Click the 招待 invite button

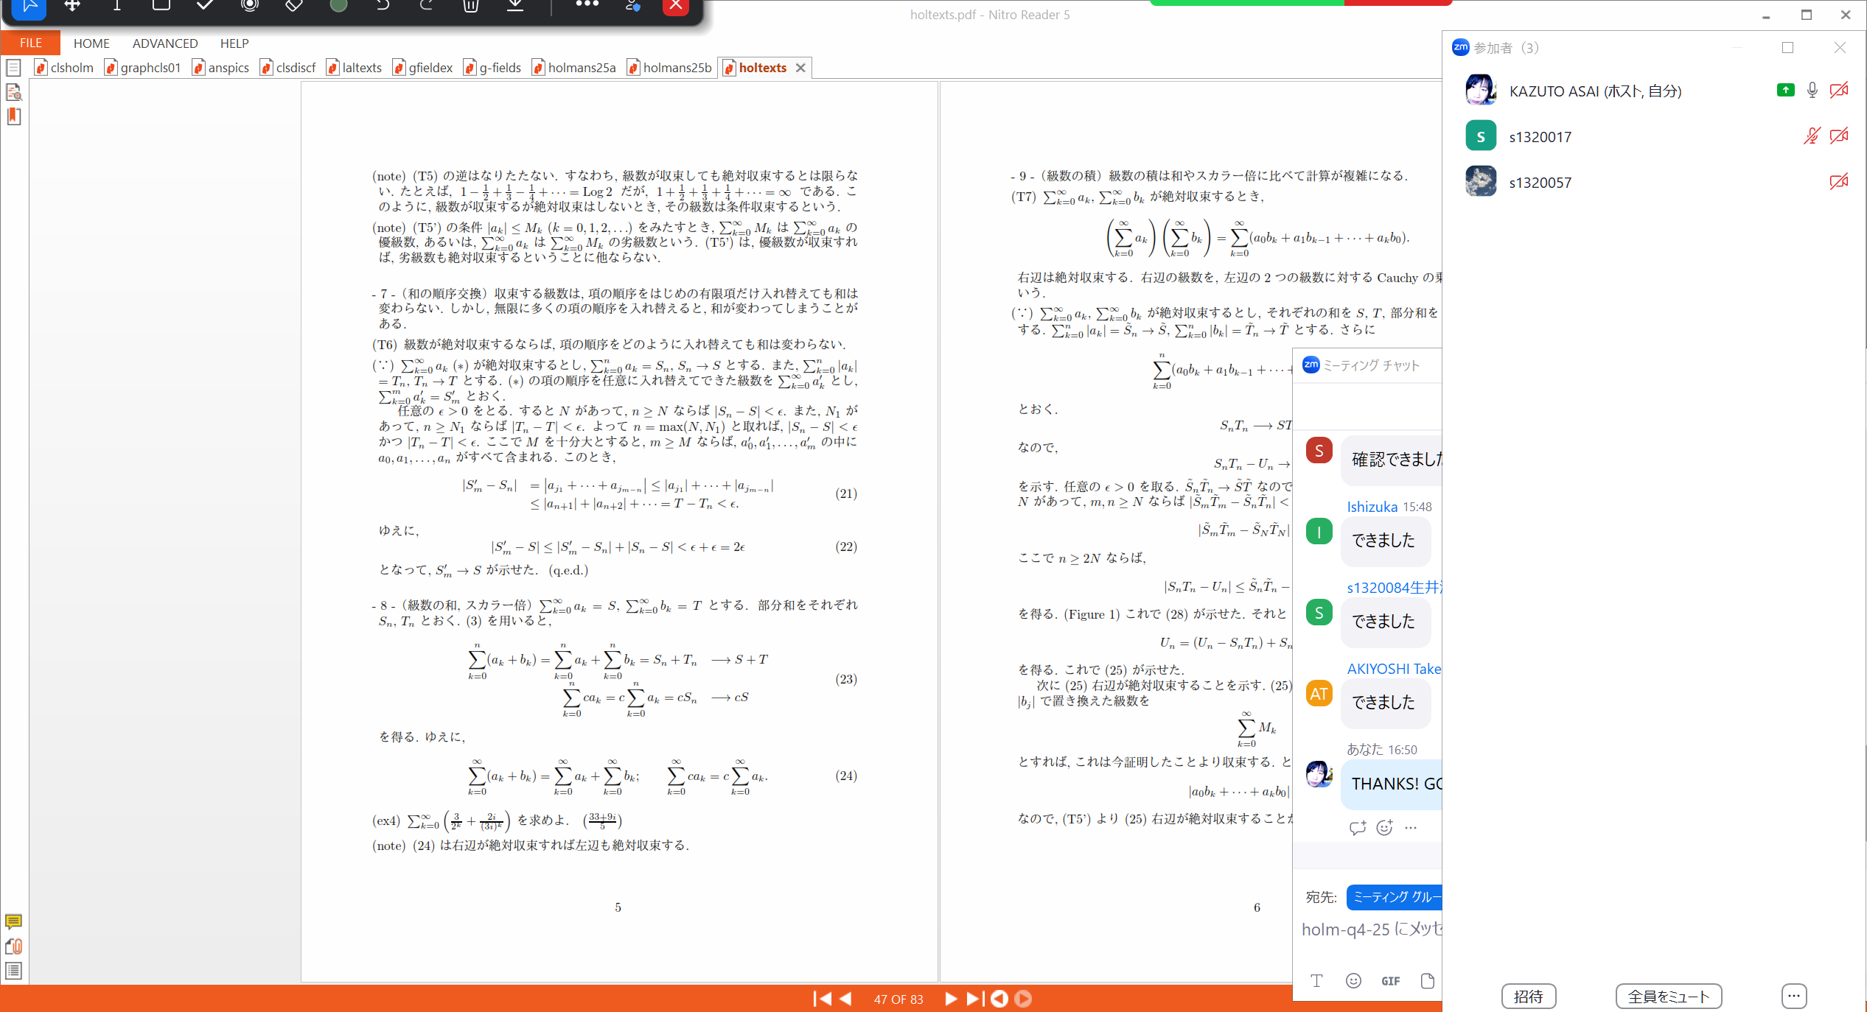coord(1528,996)
